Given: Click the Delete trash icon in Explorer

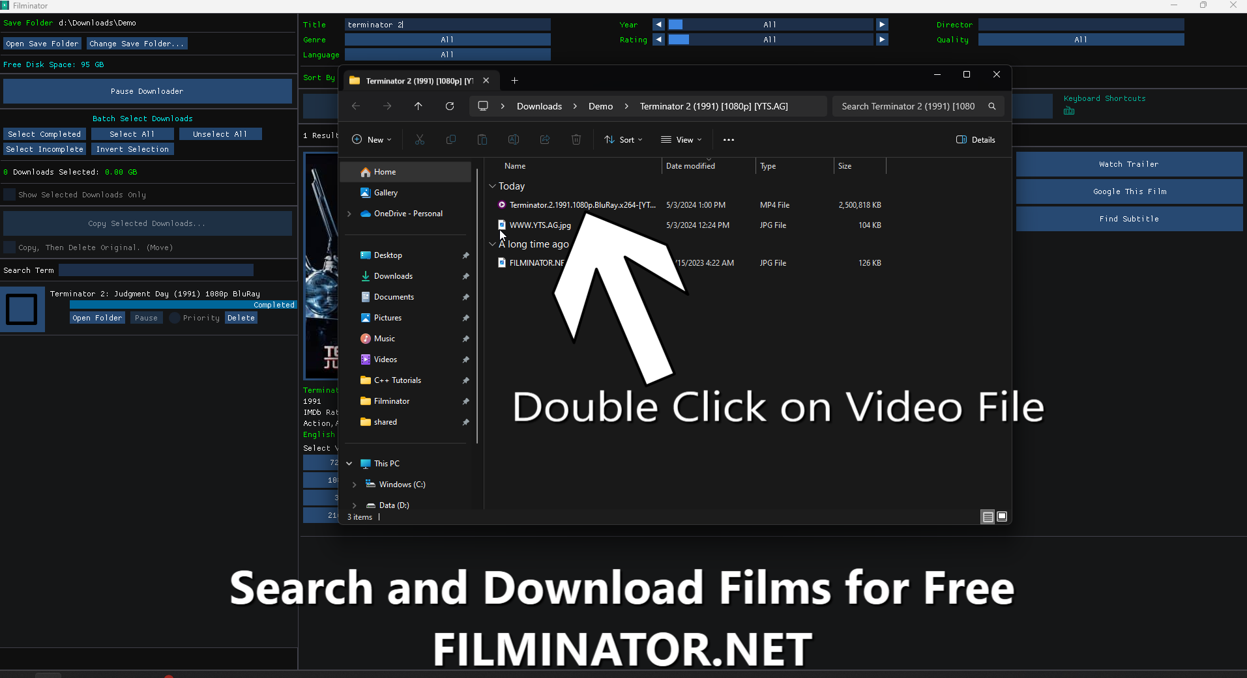Looking at the screenshot, I should [576, 139].
